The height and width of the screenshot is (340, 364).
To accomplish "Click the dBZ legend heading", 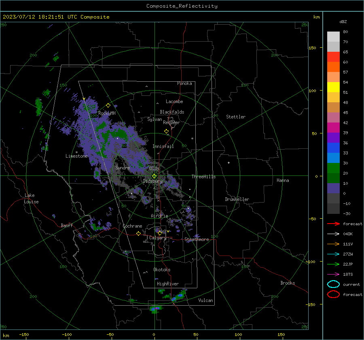I will click(343, 21).
